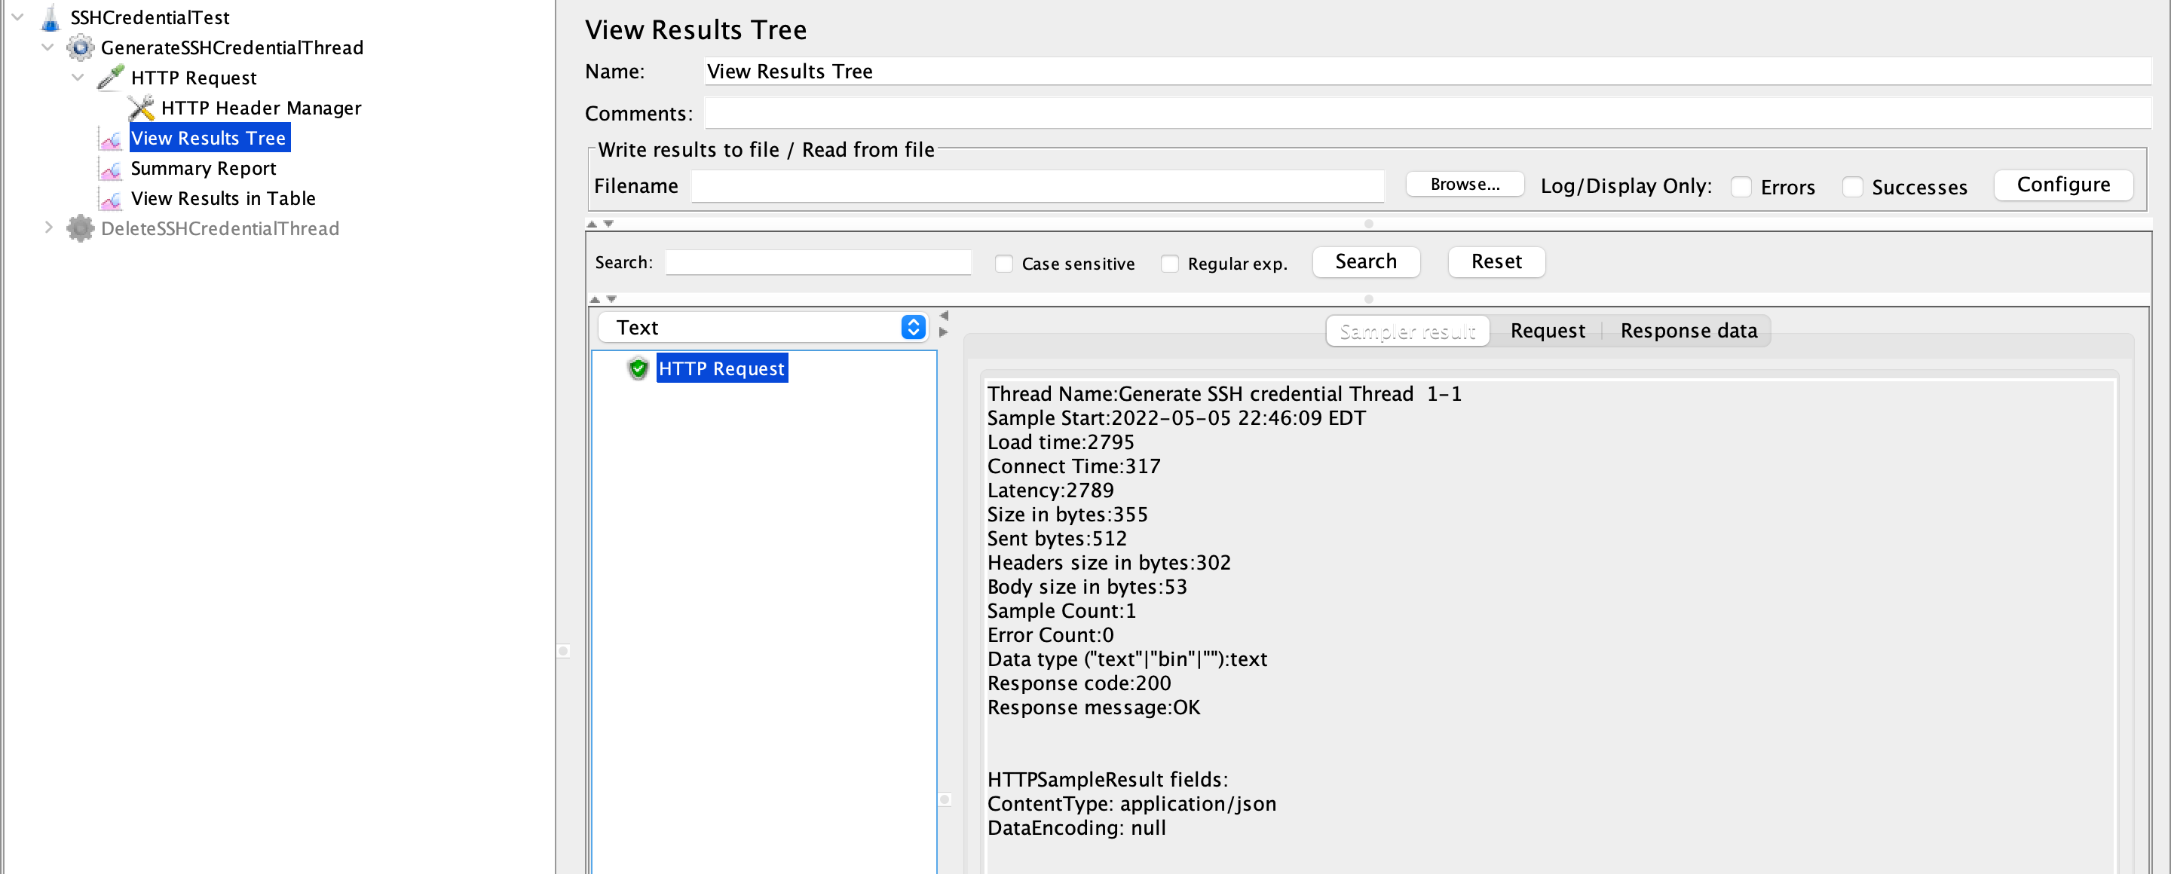Enable the Regular exp. checkbox
This screenshot has width=2171, height=874.
(x=1169, y=264)
